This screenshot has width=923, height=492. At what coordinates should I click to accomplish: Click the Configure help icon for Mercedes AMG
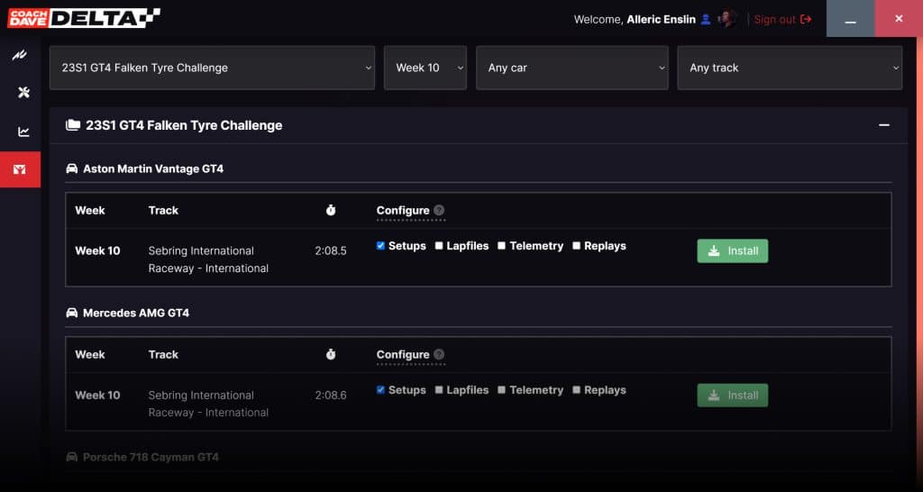pos(439,355)
